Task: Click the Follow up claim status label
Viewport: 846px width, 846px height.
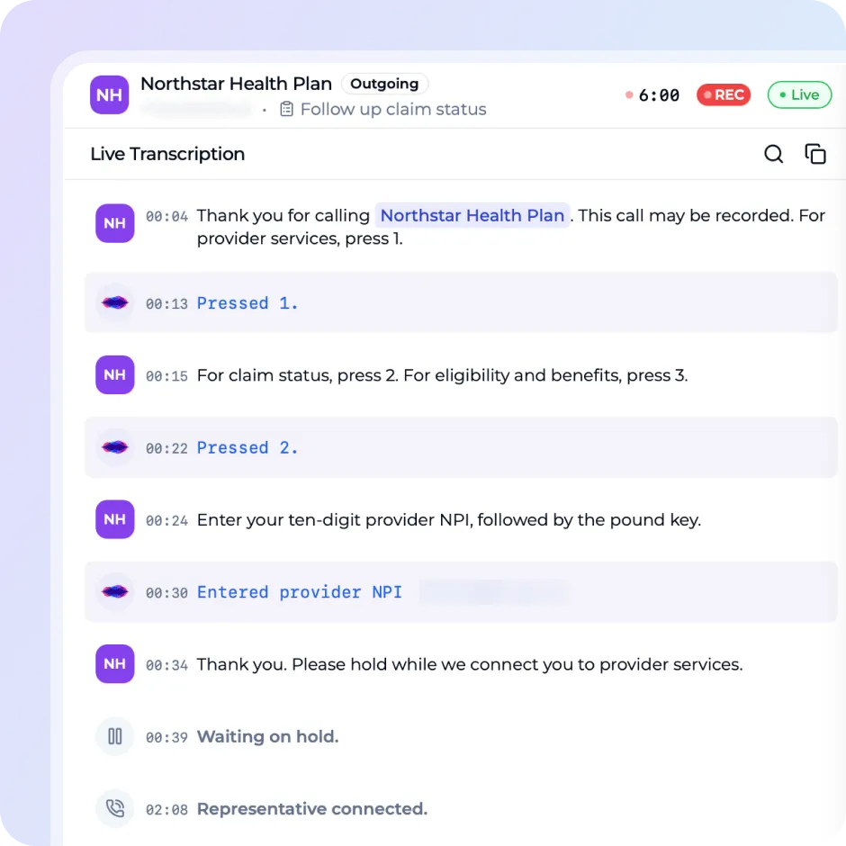Action: point(393,110)
